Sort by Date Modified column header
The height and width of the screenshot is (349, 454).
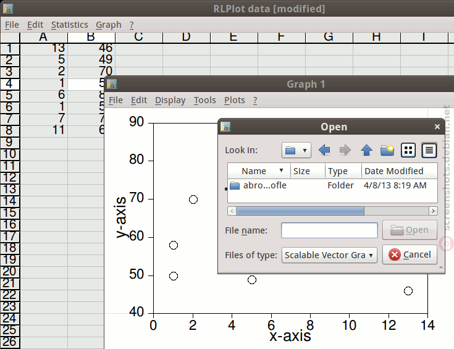[x=399, y=171]
